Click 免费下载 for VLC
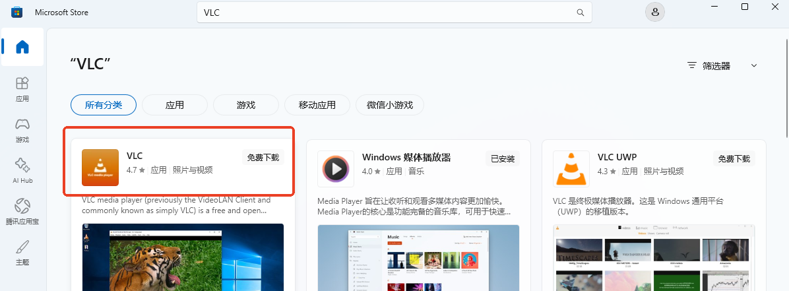Viewport: 789px width, 291px height. tap(263, 158)
